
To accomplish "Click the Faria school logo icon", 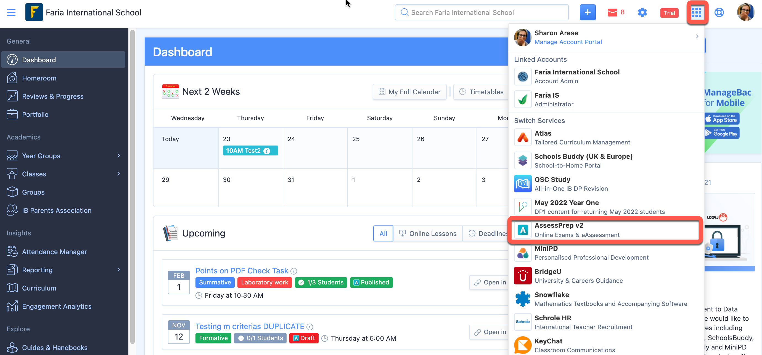I will click(34, 12).
